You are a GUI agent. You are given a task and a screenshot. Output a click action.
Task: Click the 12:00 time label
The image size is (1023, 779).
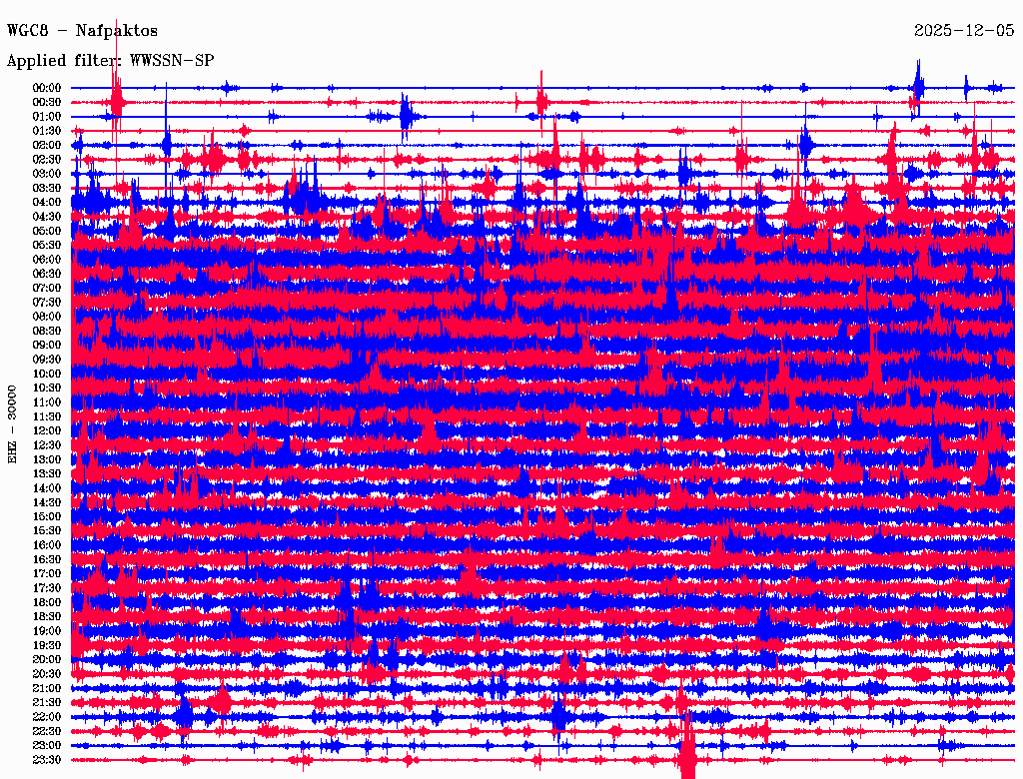pyautogui.click(x=47, y=430)
